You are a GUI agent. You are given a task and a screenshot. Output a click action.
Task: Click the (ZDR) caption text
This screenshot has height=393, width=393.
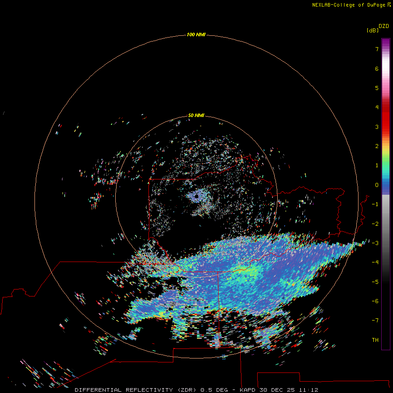click(187, 390)
